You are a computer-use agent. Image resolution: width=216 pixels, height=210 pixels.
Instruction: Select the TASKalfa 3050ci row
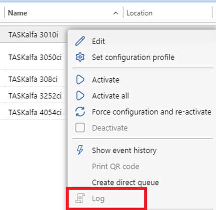click(33, 57)
